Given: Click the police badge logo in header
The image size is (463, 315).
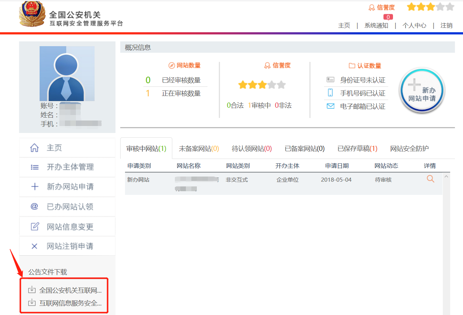Looking at the screenshot, I should (32, 14).
